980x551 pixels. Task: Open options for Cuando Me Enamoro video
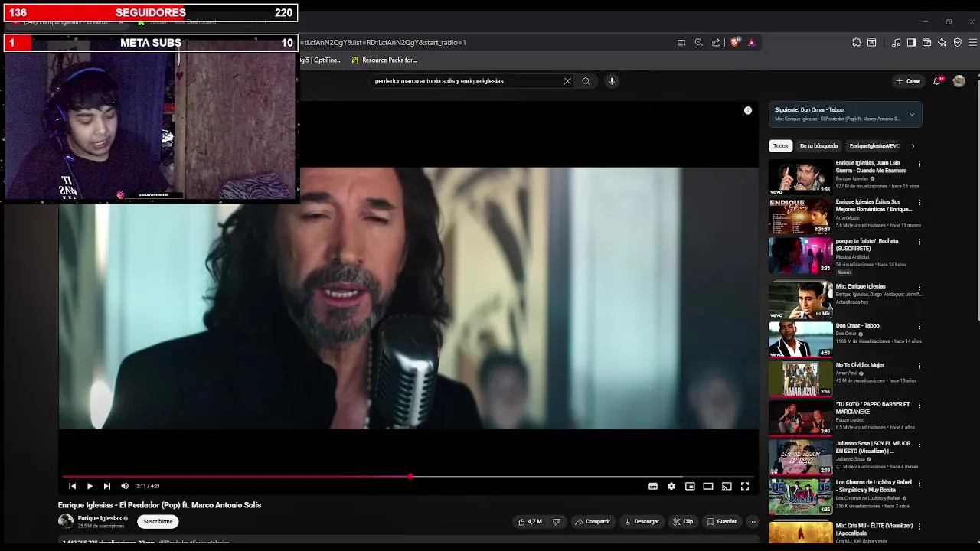click(920, 164)
